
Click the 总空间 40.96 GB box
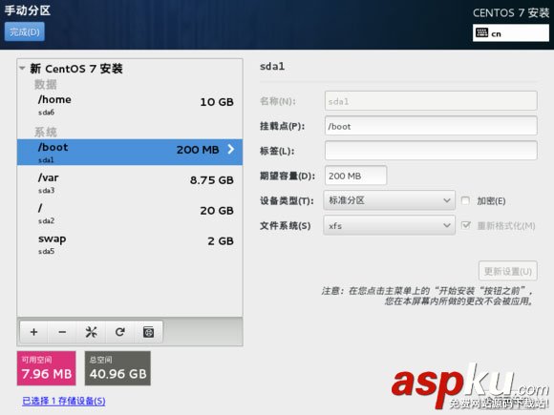coord(117,368)
